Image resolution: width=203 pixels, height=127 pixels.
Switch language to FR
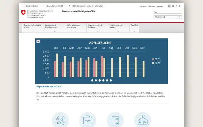pyautogui.click(x=173, y=6)
